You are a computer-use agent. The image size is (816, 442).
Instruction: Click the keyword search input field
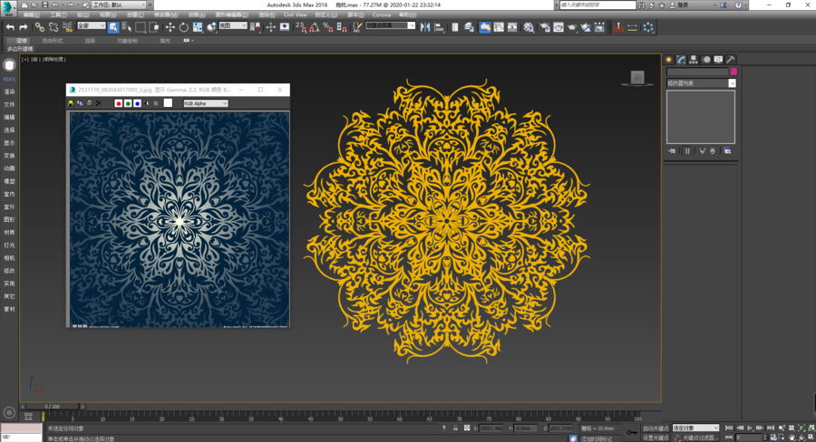(x=597, y=5)
